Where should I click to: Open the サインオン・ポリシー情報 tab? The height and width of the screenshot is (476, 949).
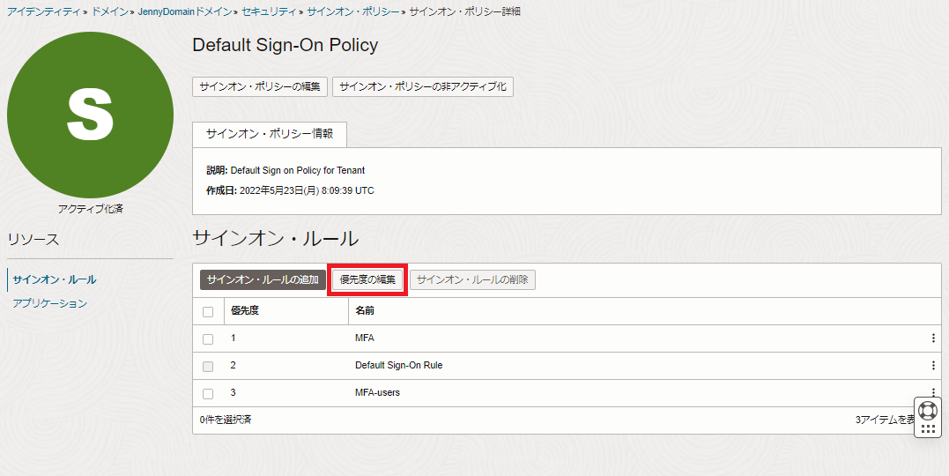pos(269,134)
